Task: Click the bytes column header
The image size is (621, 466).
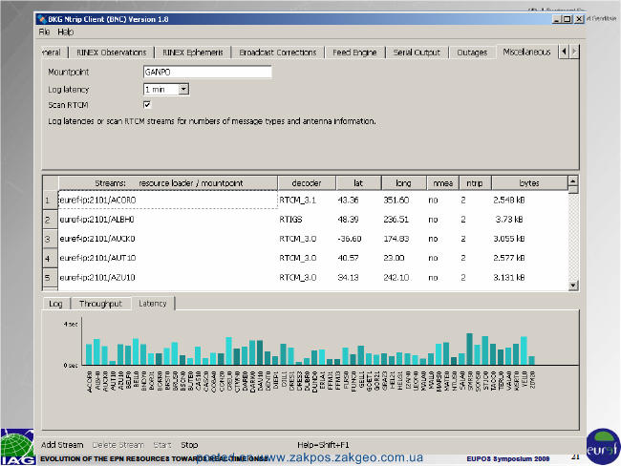Action: (529, 183)
